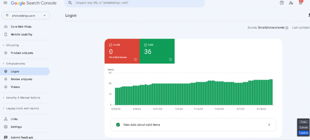Click the Settings gear icon

6,127
